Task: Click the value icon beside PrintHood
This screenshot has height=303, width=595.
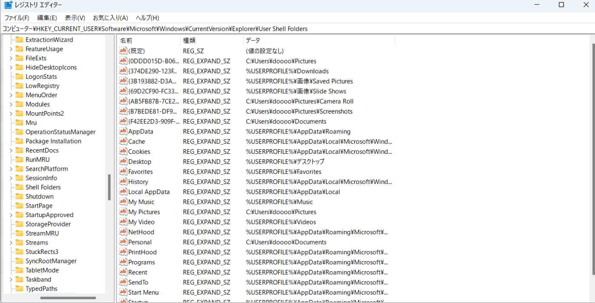Action: click(123, 252)
